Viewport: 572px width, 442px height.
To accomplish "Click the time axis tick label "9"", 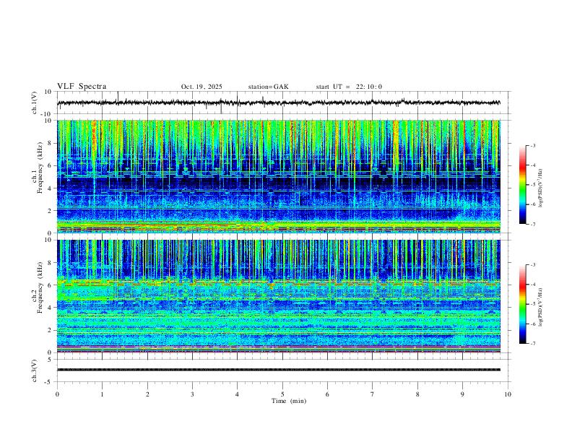I will pos(462,394).
